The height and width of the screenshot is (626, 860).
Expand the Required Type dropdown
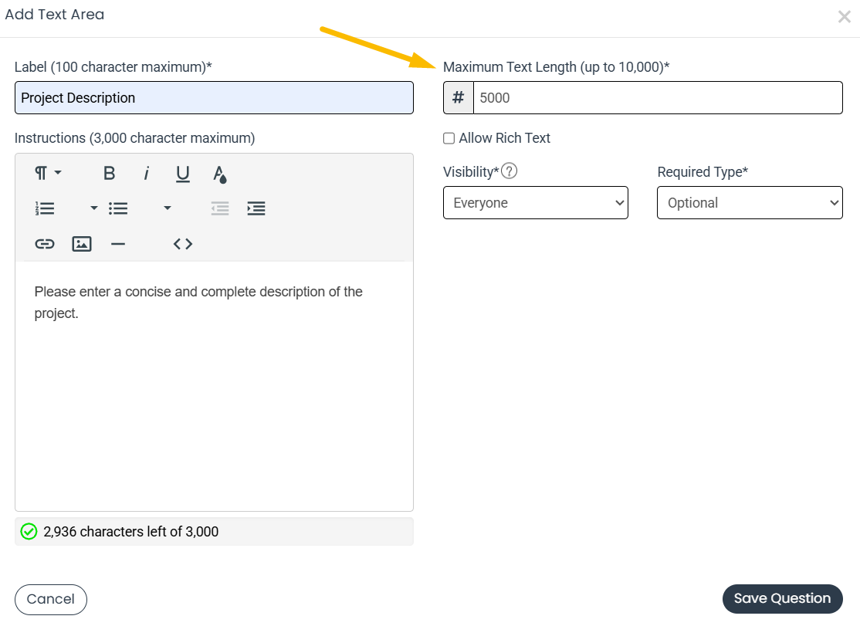pyautogui.click(x=749, y=203)
